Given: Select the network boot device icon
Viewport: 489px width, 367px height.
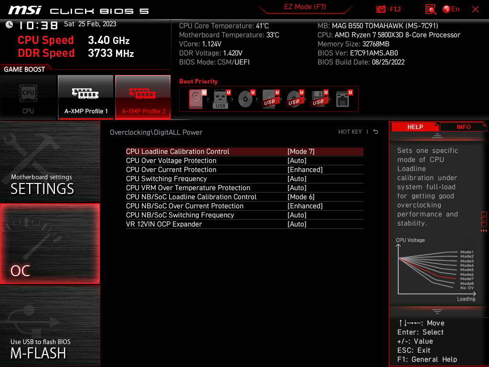Looking at the screenshot, I should (344, 99).
